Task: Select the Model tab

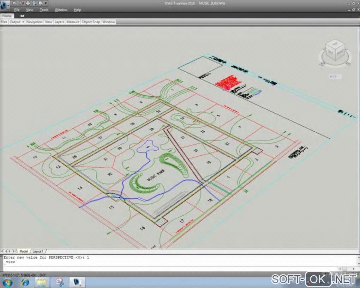Action: pos(23,251)
